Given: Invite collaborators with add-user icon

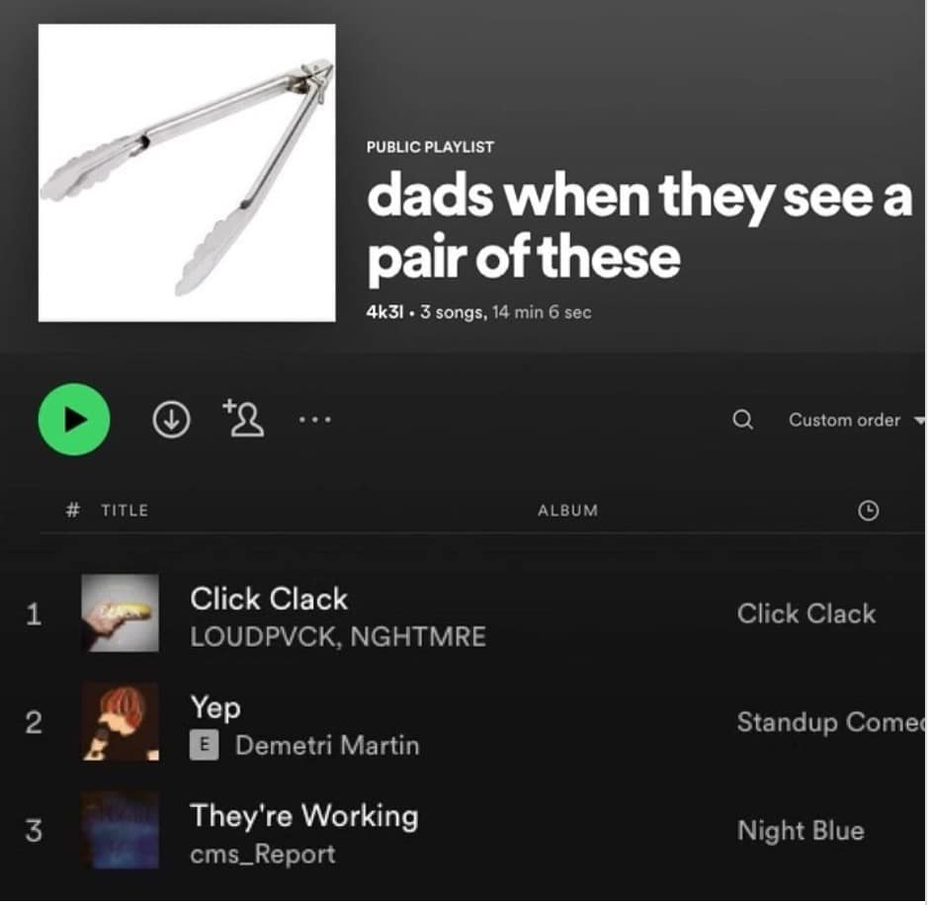Looking at the screenshot, I should pyautogui.click(x=243, y=418).
